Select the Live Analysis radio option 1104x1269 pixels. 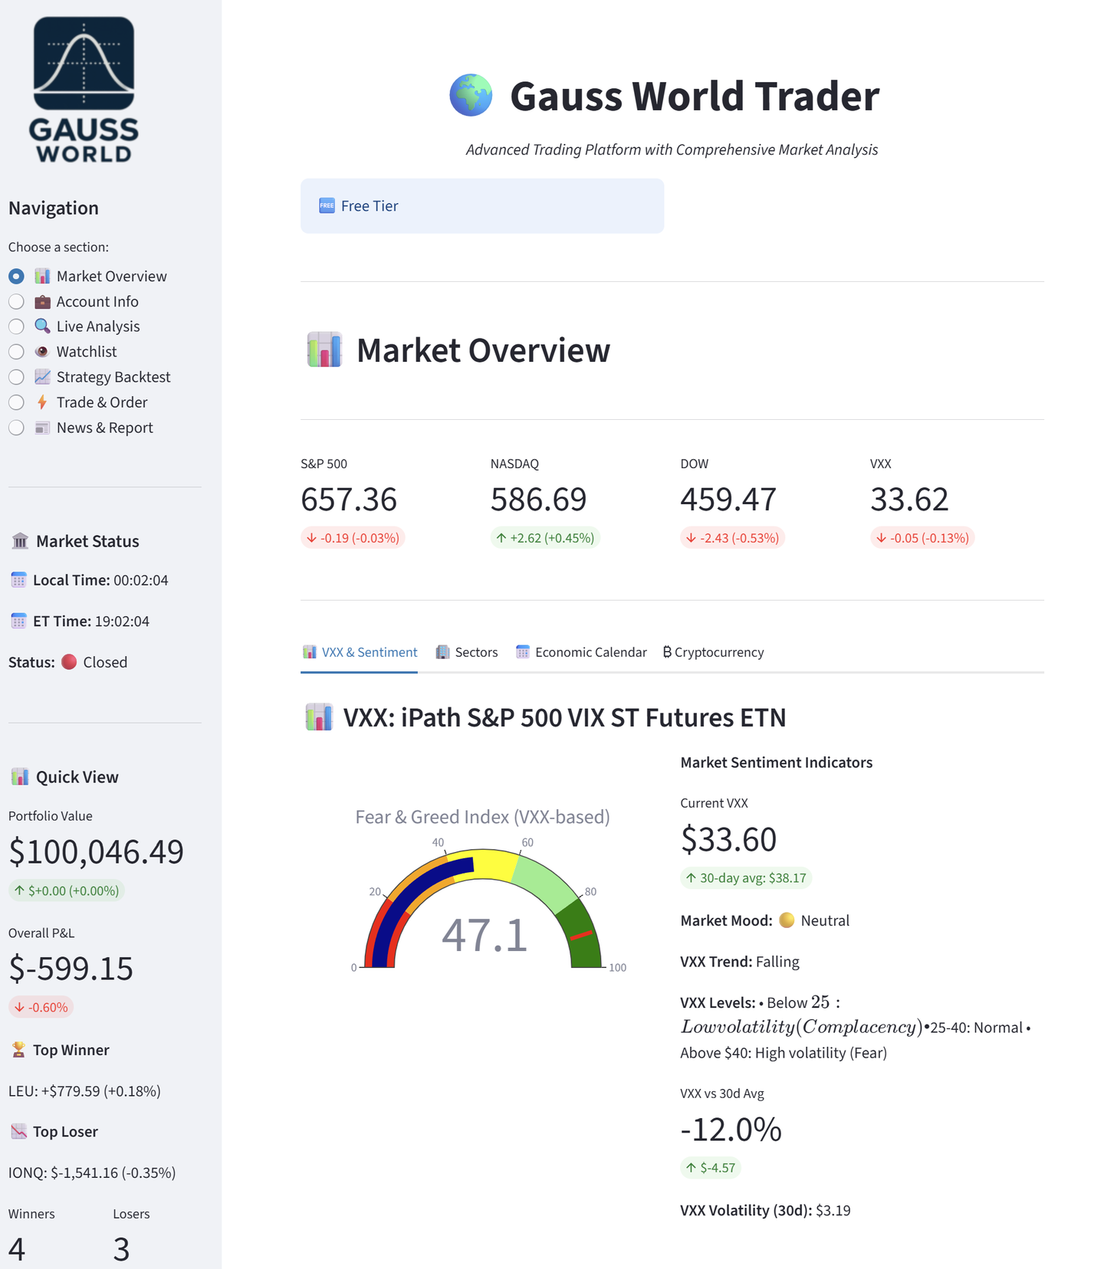16,326
